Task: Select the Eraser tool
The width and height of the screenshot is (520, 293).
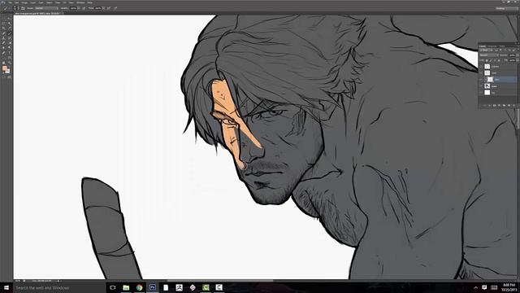Action: (x=3, y=43)
